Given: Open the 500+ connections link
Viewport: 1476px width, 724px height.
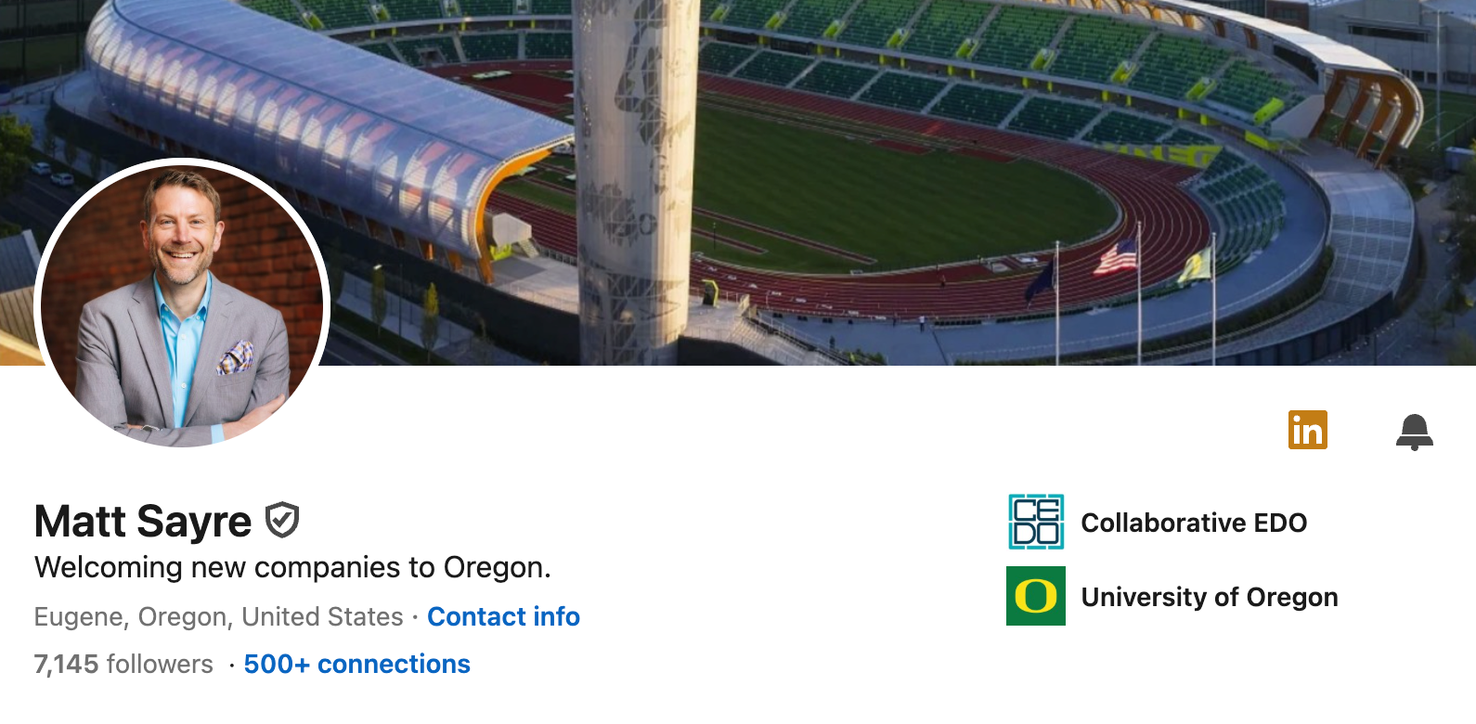Looking at the screenshot, I should click(x=356, y=665).
